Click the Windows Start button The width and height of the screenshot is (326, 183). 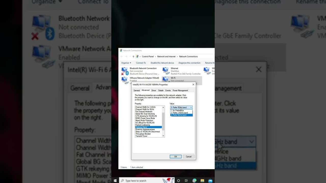(115, 181)
